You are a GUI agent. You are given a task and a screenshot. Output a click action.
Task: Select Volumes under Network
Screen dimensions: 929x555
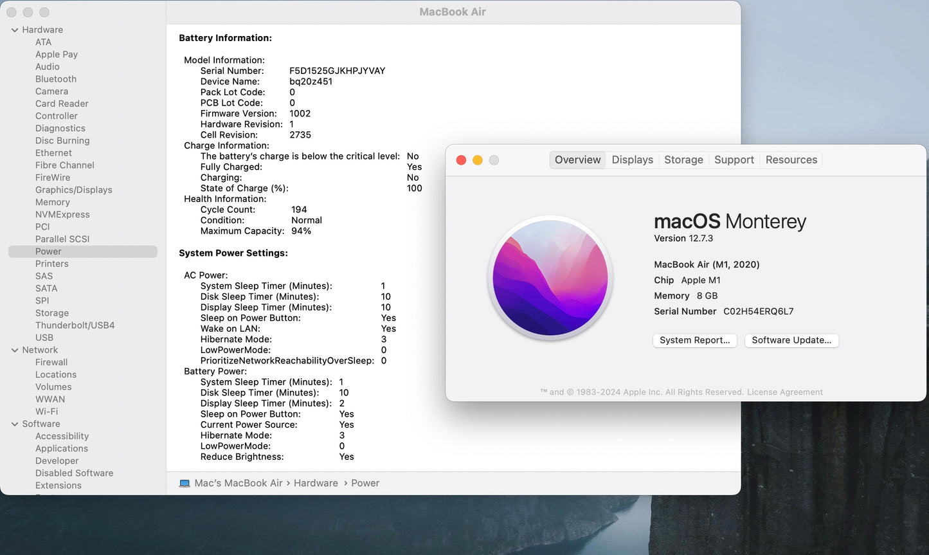pos(53,387)
